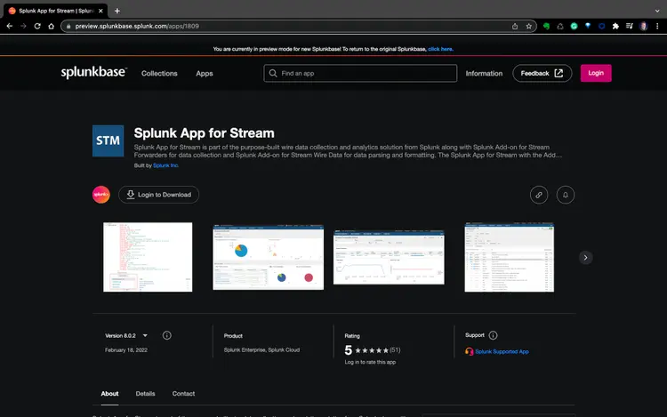Click the copy link icon button
667x417 pixels.
tap(538, 195)
